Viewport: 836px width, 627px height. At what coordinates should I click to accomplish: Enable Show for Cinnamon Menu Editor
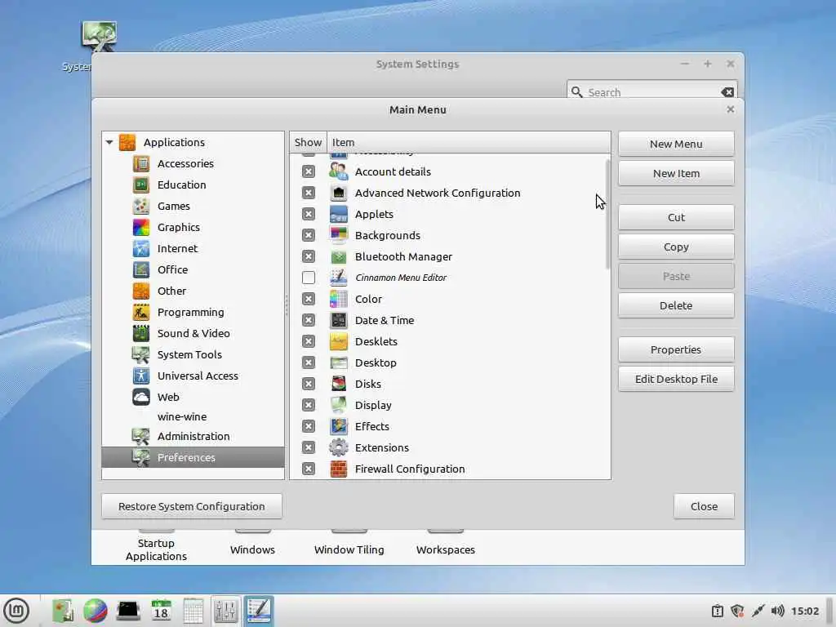coord(308,278)
